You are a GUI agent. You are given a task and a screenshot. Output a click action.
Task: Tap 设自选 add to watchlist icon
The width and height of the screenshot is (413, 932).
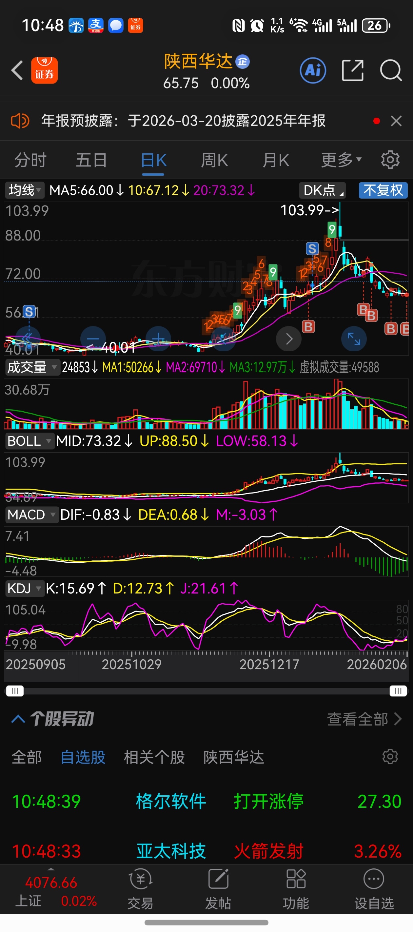click(x=374, y=890)
